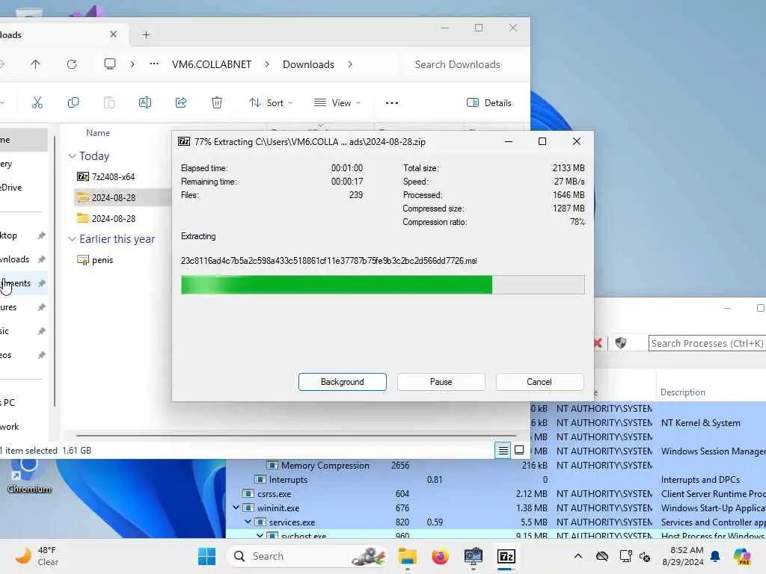
Task: Switch to details list view icon in status bar
Action: (x=503, y=450)
